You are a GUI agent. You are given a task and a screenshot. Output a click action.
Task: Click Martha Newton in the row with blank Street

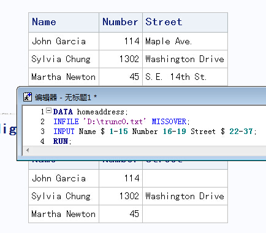pyautogui.click(x=64, y=214)
